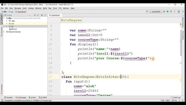Screen dimensions: 186x105
Task: Open the Event Log
Action: [x=176, y=97]
